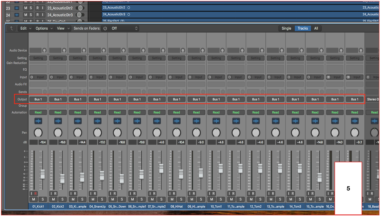The height and width of the screenshot is (217, 381).
Task: Click the volume fader on the 07_Sn...mple2 strip
Action: click(x=161, y=168)
